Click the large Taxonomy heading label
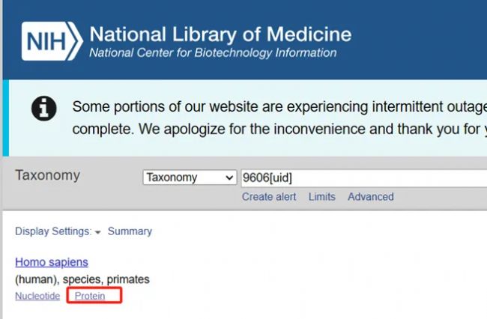The image size is (487, 319). tap(47, 175)
